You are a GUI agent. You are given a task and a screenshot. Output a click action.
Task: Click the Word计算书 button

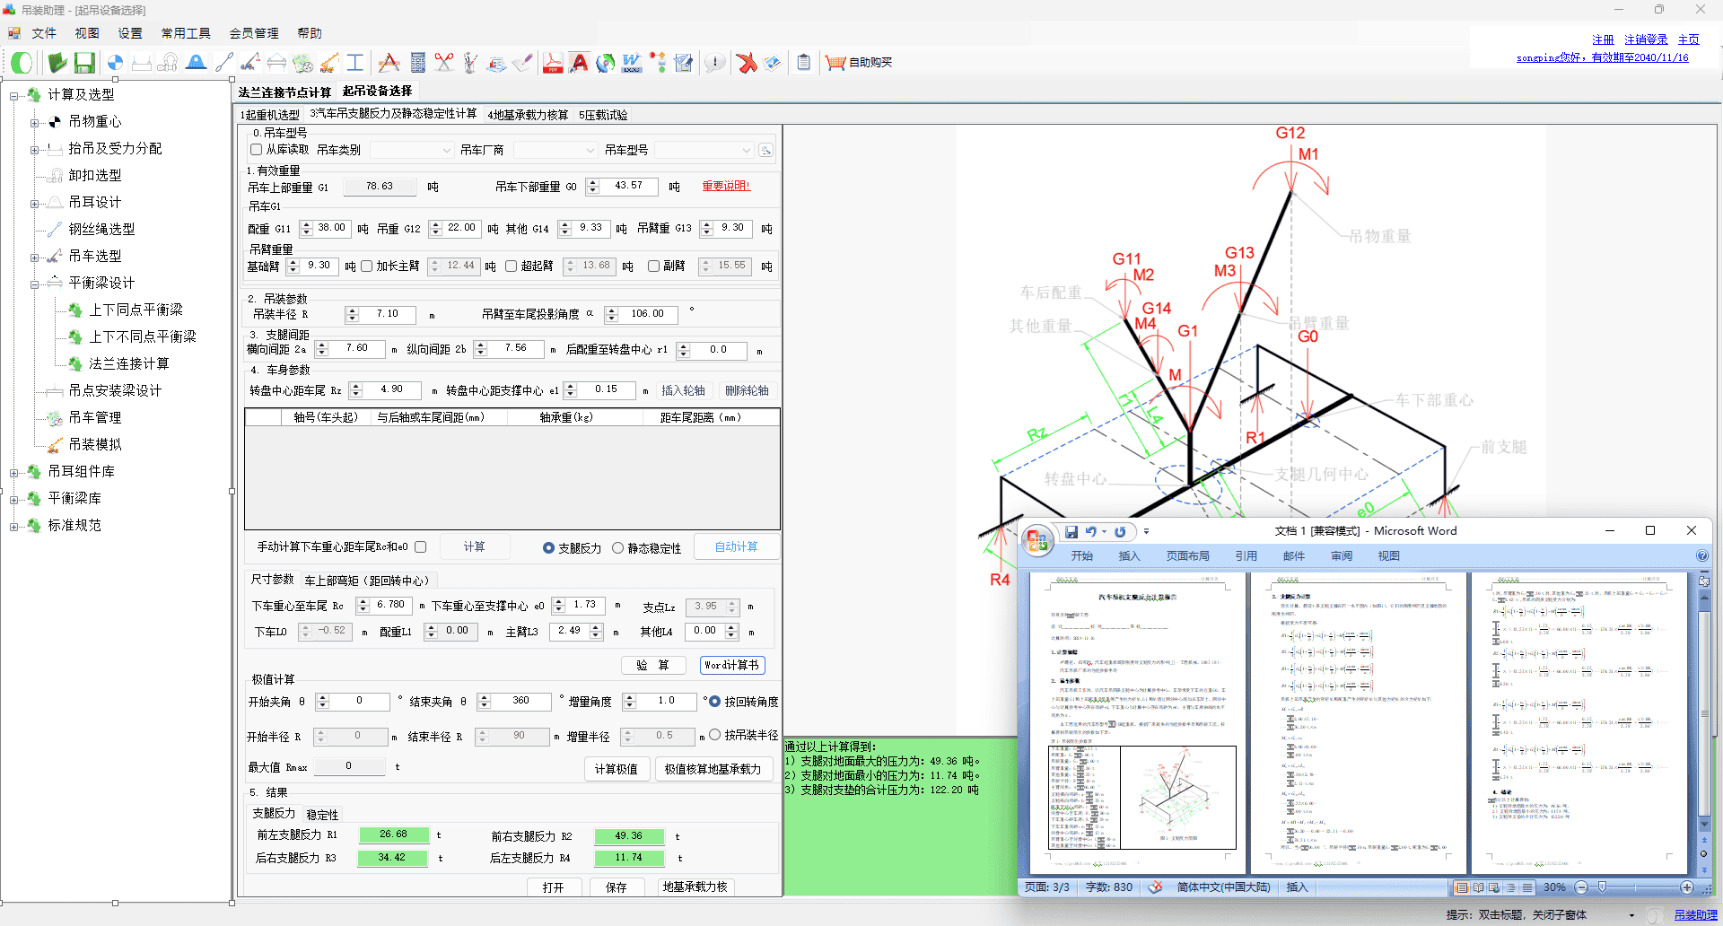731,666
